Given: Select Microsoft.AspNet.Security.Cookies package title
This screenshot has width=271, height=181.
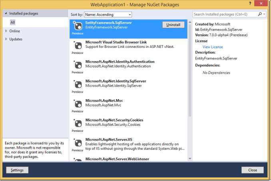Looking at the screenshot, I should 114,120.
